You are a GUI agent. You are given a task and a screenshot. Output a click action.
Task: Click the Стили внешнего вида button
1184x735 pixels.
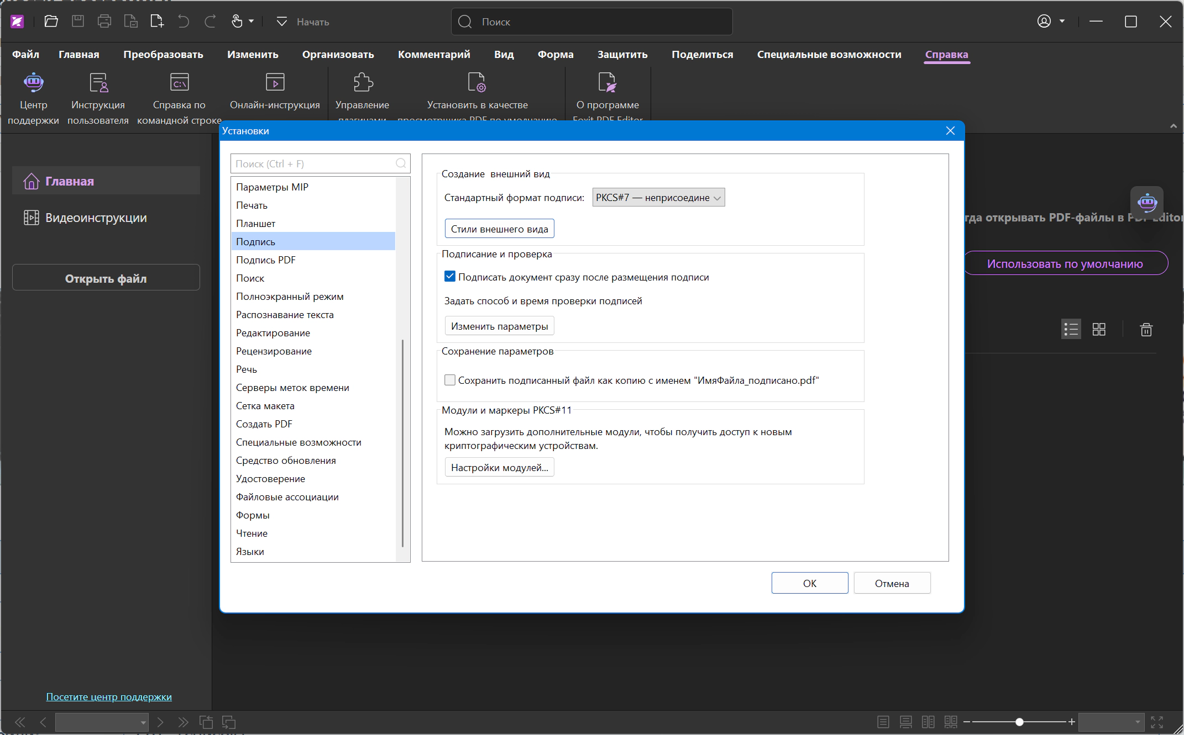(500, 229)
